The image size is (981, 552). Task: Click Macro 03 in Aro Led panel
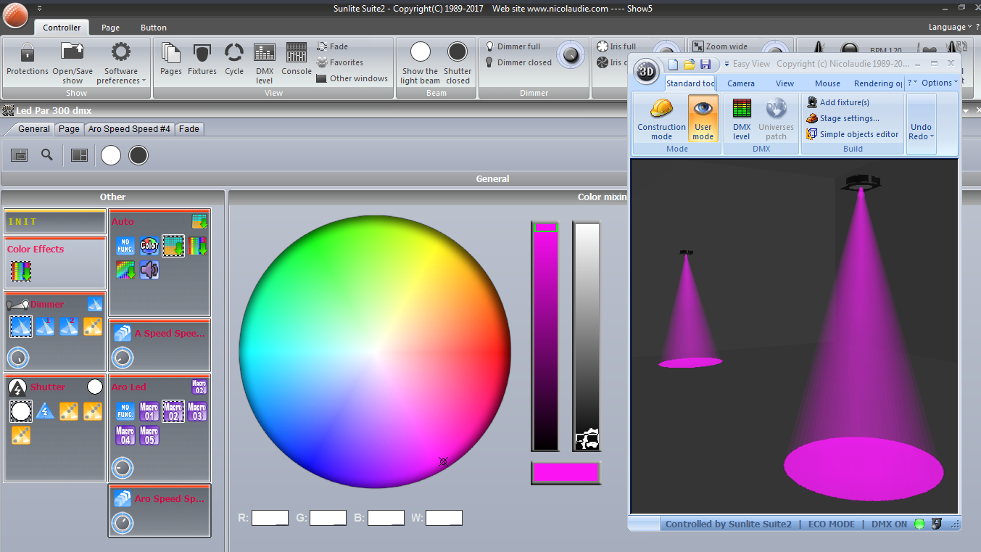pos(196,412)
